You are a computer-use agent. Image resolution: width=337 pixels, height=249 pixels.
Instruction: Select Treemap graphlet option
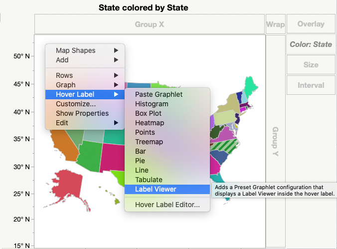pos(149,142)
